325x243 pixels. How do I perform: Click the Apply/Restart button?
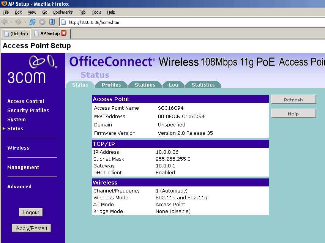32,228
